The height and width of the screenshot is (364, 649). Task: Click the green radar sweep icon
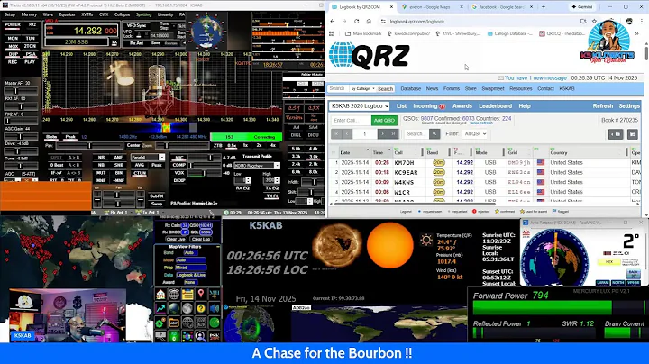tap(215, 323)
